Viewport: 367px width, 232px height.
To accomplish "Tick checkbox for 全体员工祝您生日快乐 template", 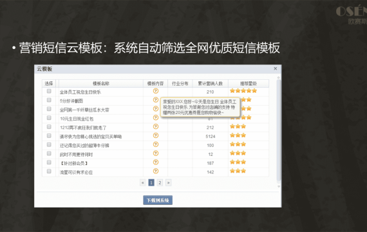I will tap(49, 91).
